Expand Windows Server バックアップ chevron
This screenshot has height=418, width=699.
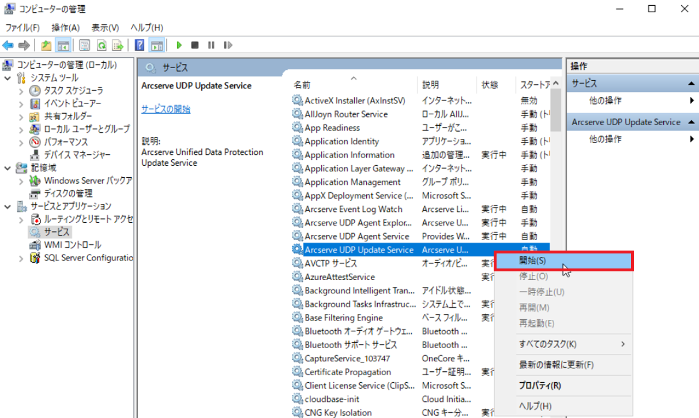(21, 180)
